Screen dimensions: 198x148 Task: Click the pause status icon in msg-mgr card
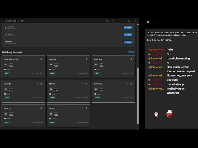click(x=96, y=65)
